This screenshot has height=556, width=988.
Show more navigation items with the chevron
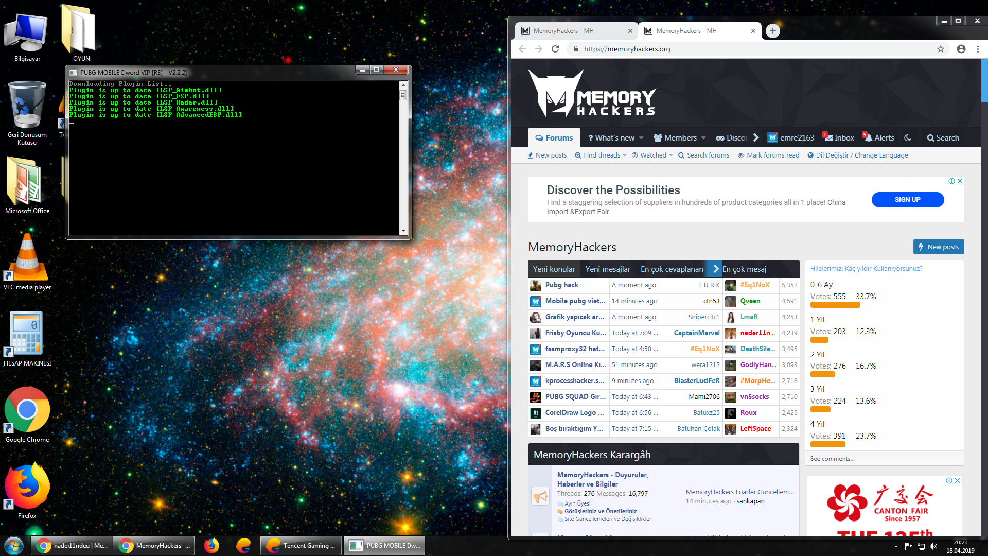(756, 137)
